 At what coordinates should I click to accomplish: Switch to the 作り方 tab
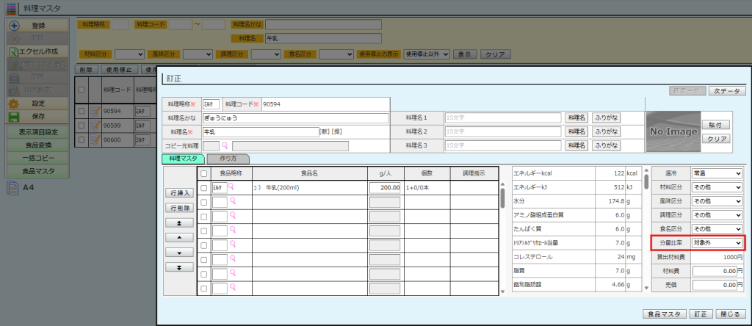point(228,159)
